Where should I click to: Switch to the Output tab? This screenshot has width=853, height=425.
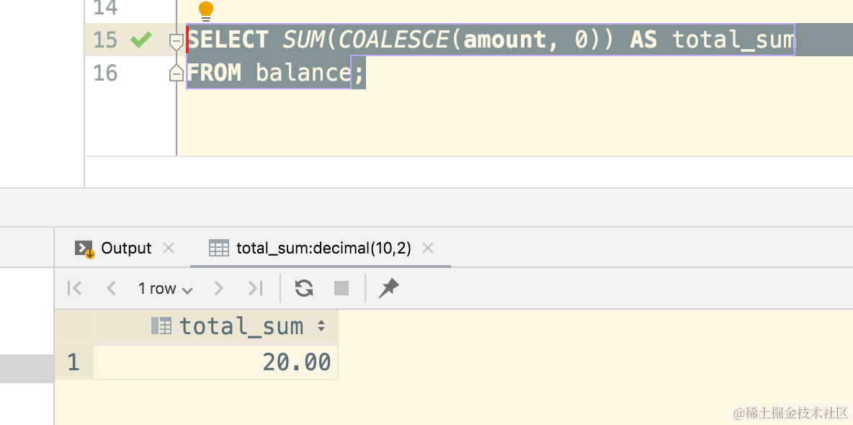click(126, 247)
